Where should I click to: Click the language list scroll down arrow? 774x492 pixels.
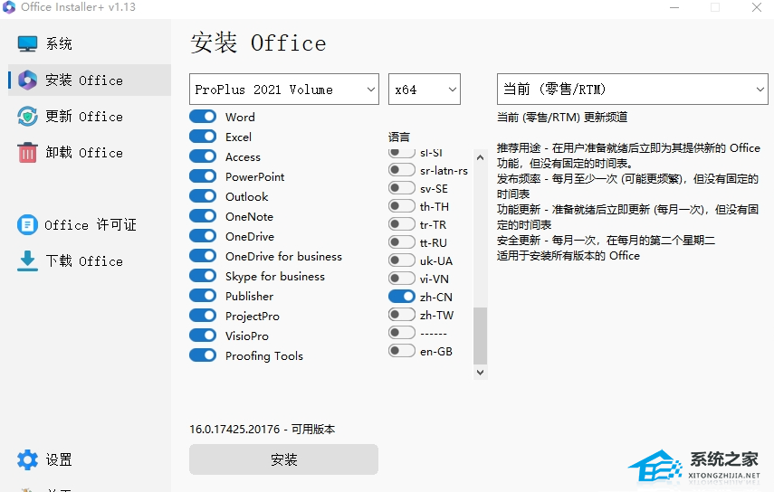(481, 373)
